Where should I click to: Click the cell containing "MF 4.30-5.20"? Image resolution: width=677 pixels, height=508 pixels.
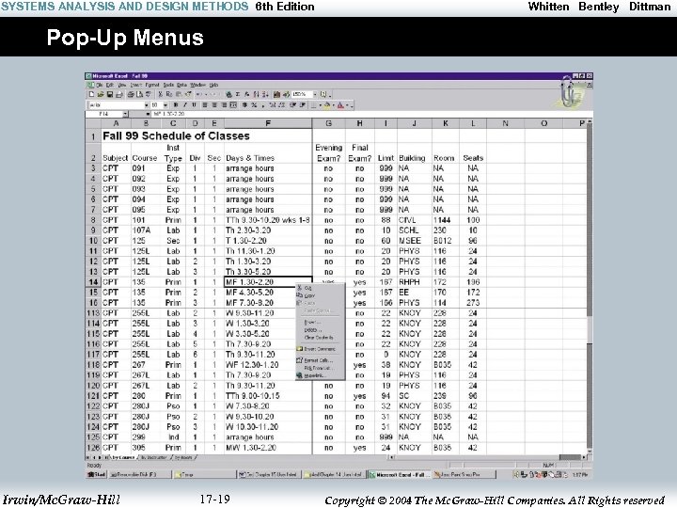point(268,293)
